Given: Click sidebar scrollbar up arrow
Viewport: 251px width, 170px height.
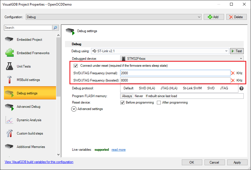Looking at the screenshot, I should [x=58, y=35].
